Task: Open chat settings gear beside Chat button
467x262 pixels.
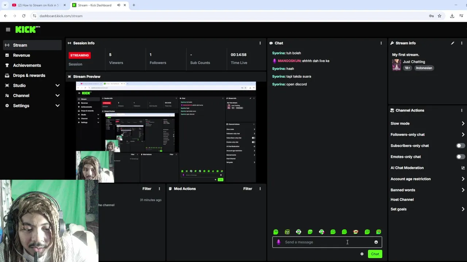Action: (362, 254)
